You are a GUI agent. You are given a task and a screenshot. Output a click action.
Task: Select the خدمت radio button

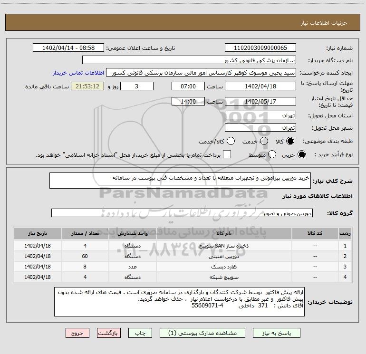click(264, 141)
